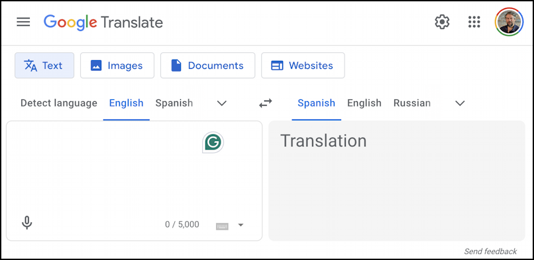
Task: Select the Text translation mode
Action: (x=44, y=65)
